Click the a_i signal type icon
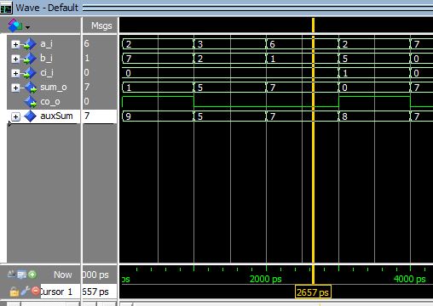433x306 pixels. coord(30,44)
